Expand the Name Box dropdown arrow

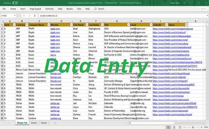15,16
